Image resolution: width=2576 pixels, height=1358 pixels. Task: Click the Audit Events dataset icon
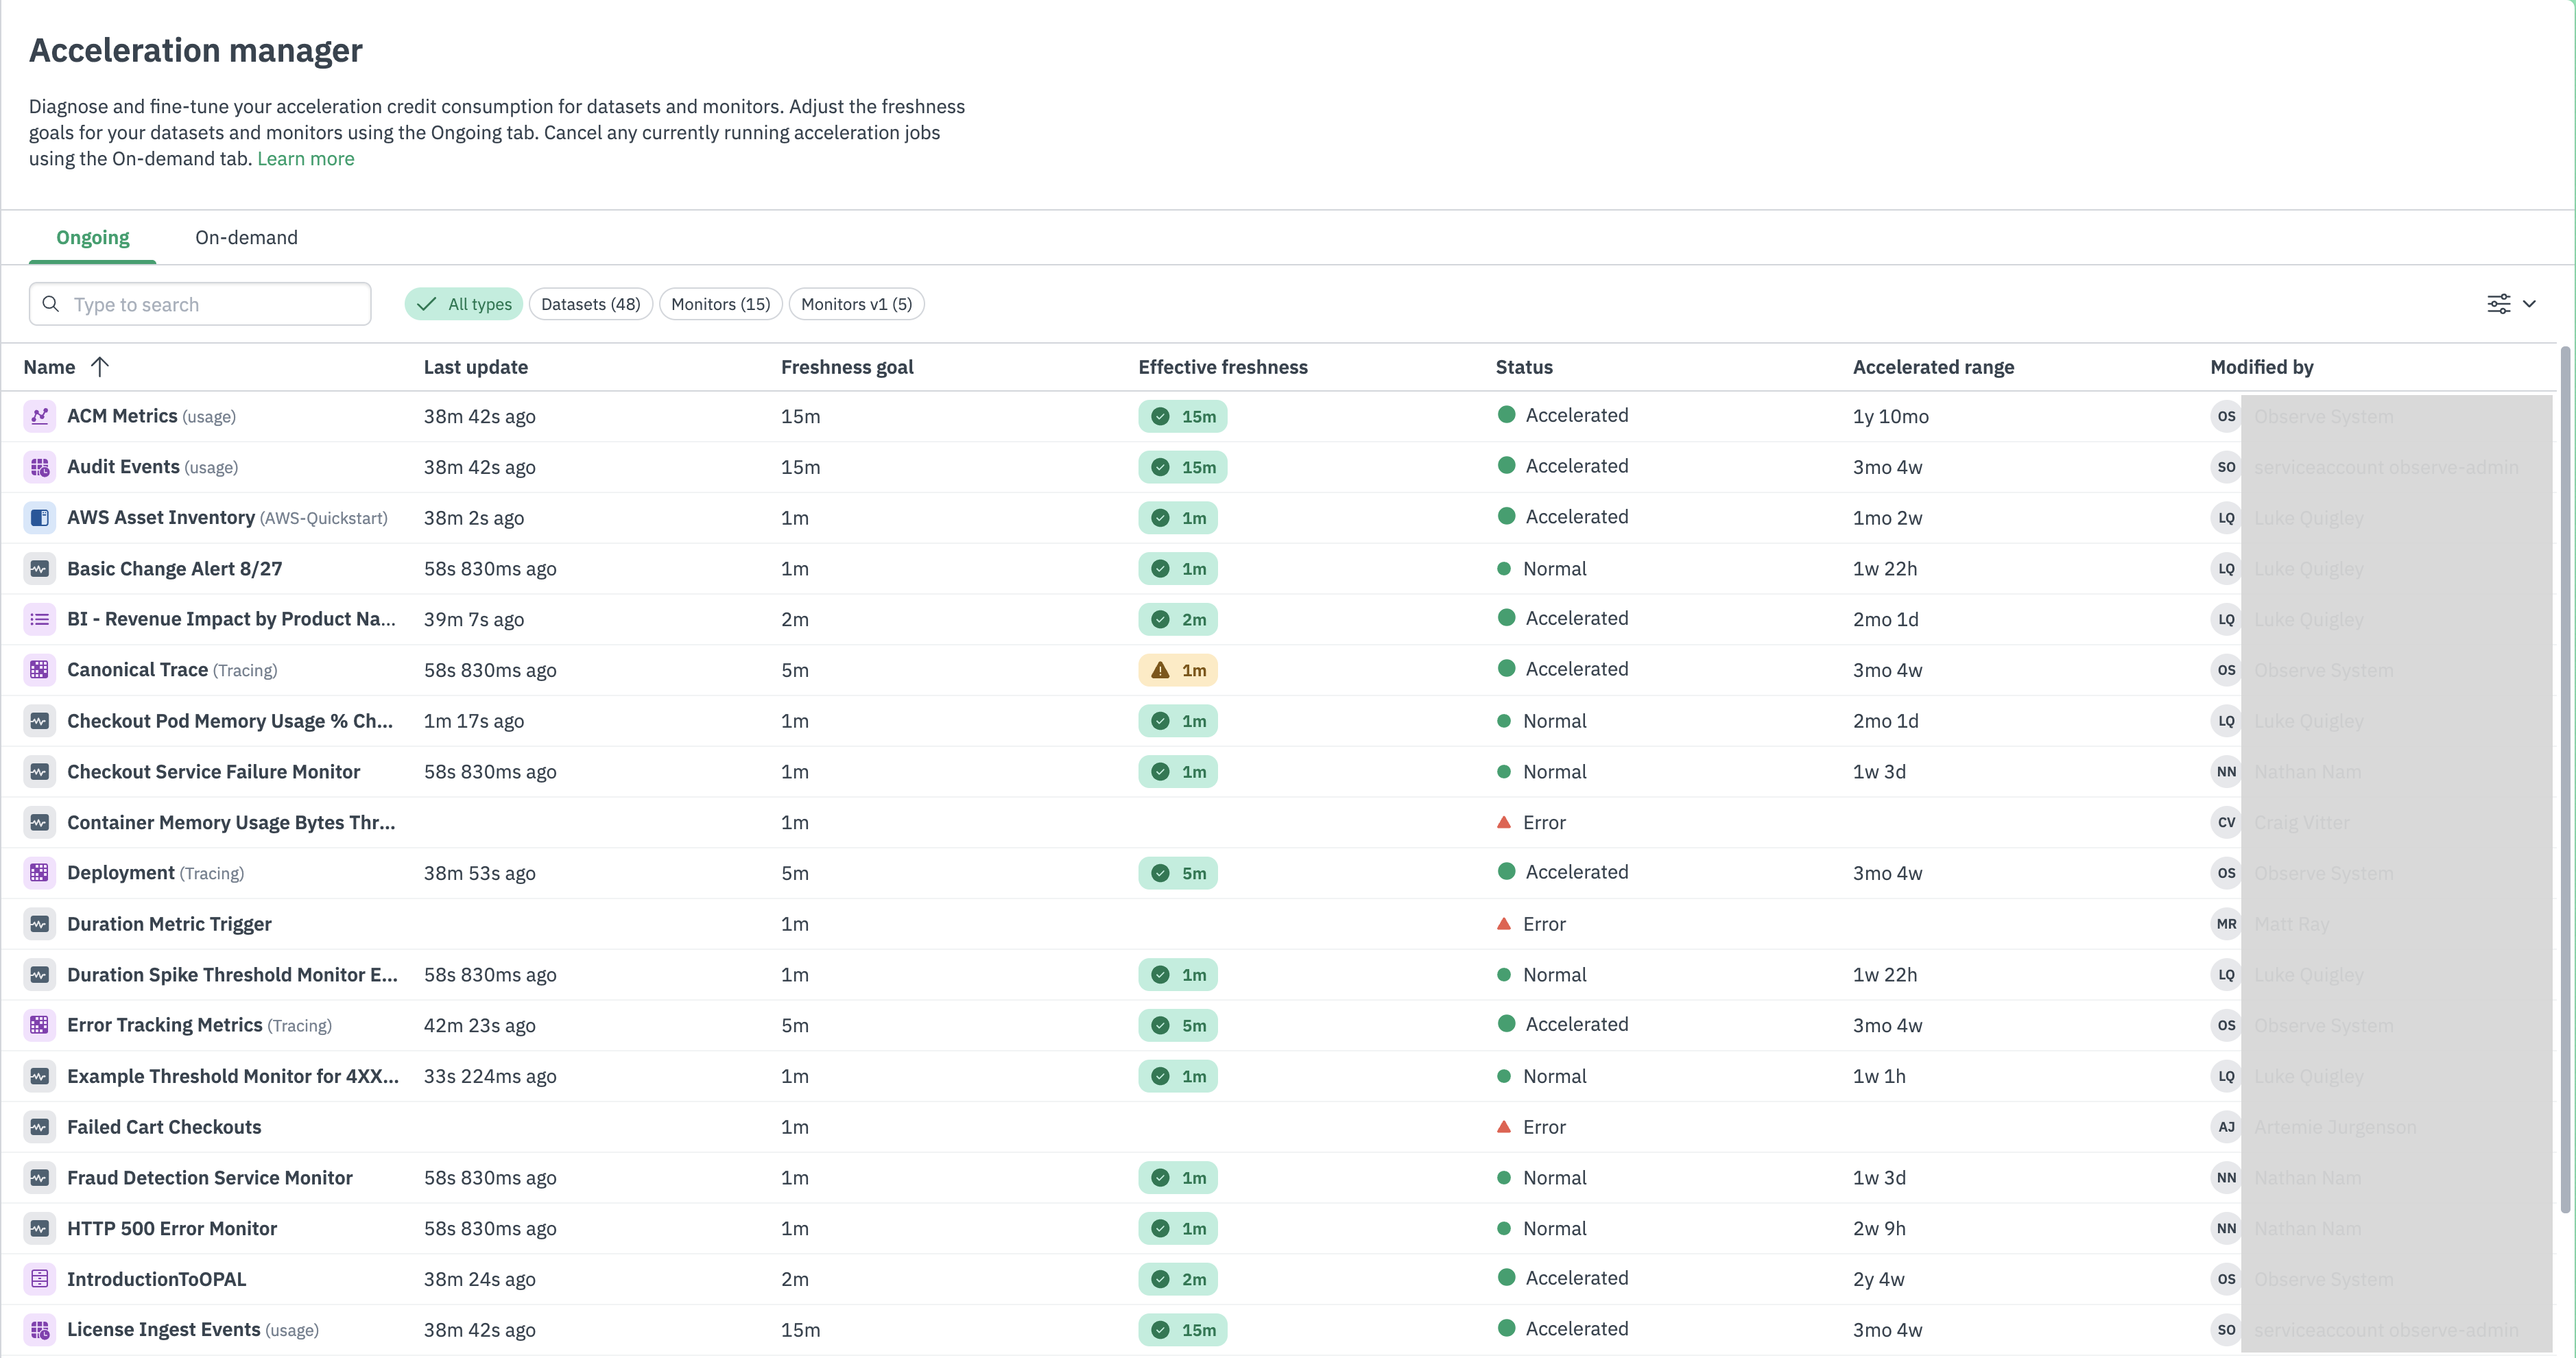[x=39, y=467]
